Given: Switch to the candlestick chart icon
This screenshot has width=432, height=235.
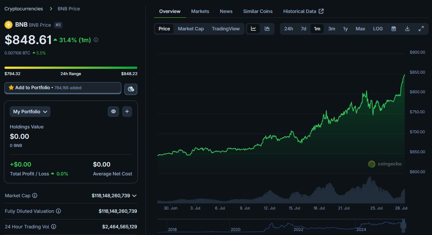Looking at the screenshot, I should click(267, 28).
